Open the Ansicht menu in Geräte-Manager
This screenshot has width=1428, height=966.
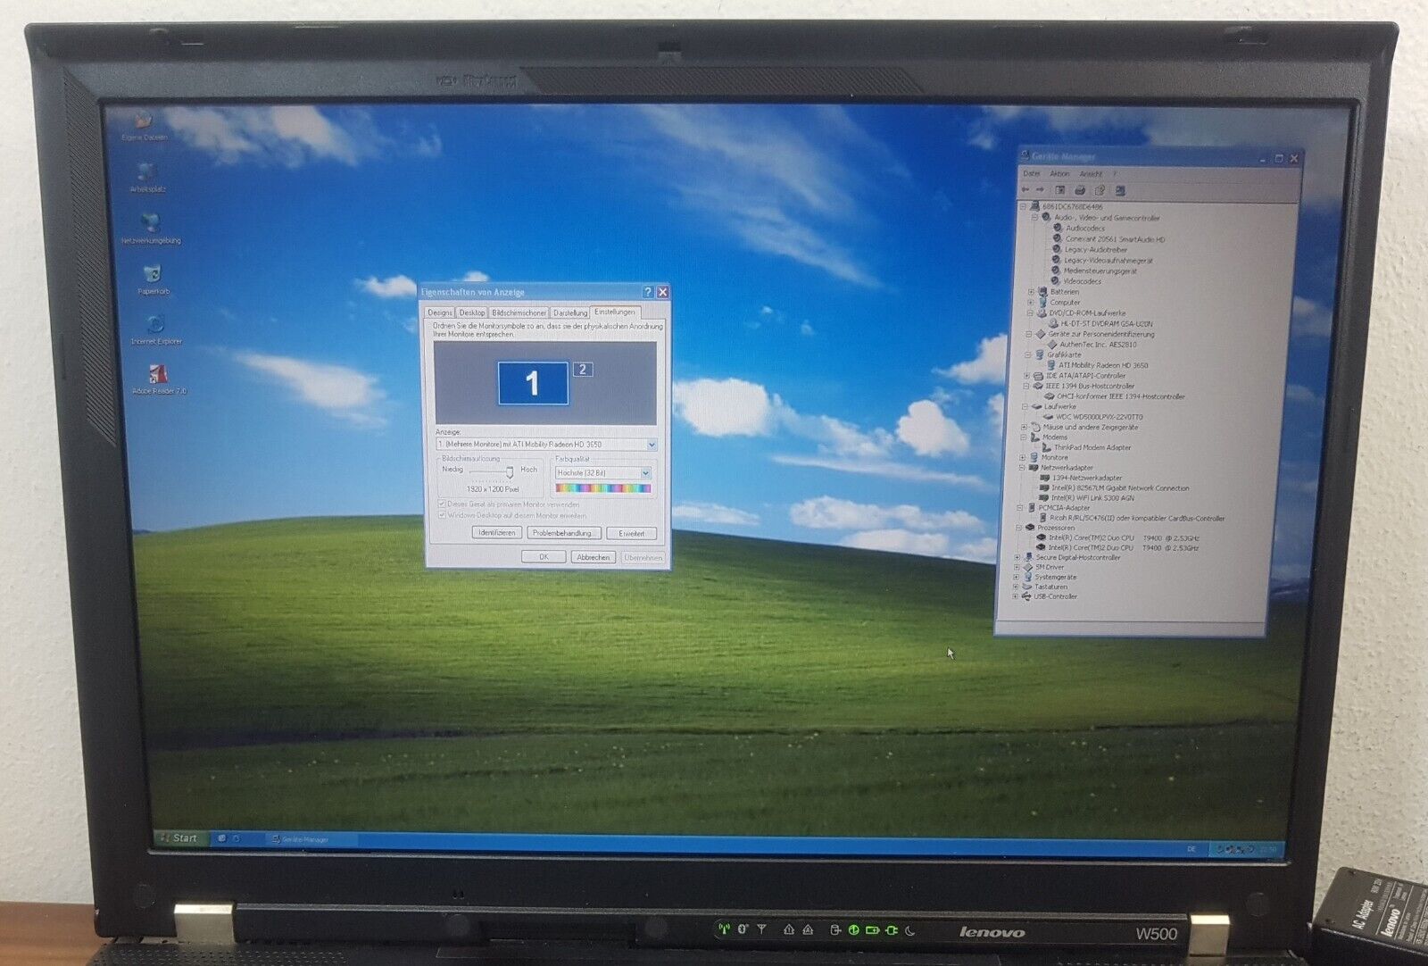pyautogui.click(x=1091, y=174)
